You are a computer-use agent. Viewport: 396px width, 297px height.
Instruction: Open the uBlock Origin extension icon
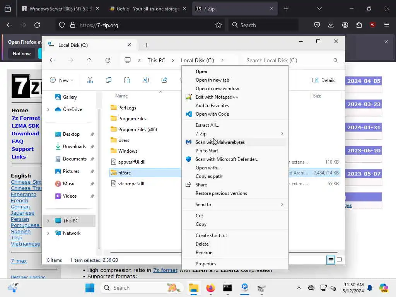(373, 25)
